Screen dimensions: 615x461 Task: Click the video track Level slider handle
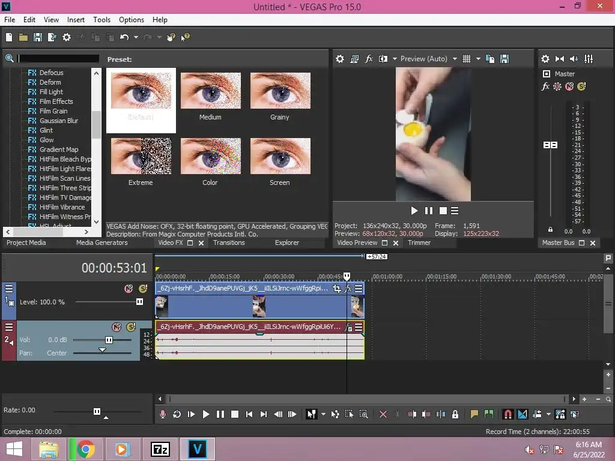tap(139, 302)
